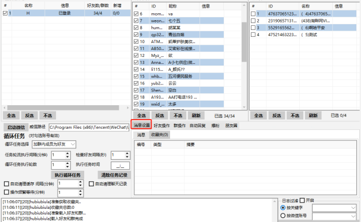This screenshot has height=222, width=361.
Task: Click 刷新 beside 已选 0/4
Action: (x=313, y=116)
